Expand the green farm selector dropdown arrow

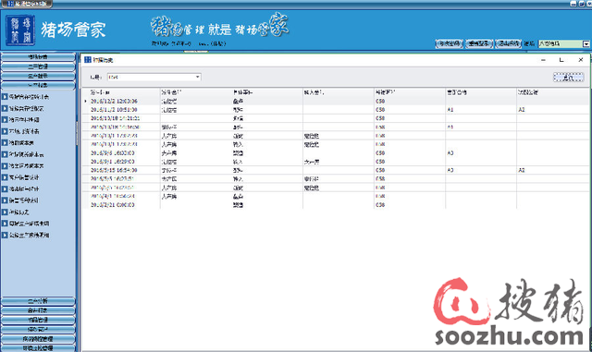click(586, 43)
